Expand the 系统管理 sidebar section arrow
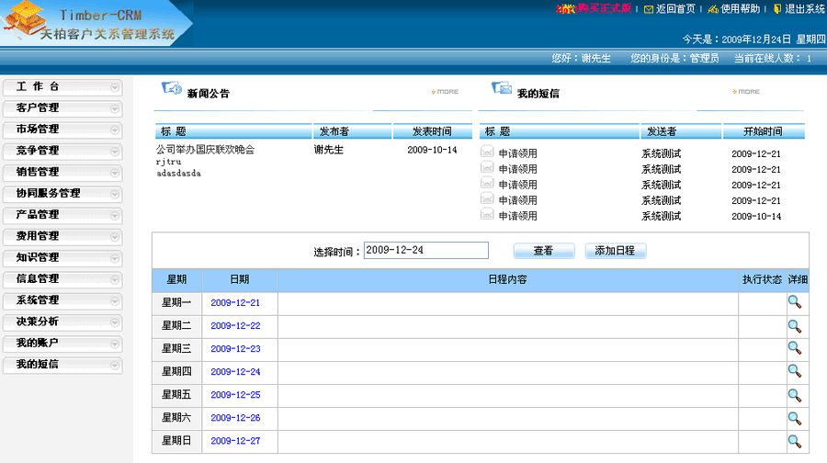Viewport: 827px width, 463px height. click(115, 300)
